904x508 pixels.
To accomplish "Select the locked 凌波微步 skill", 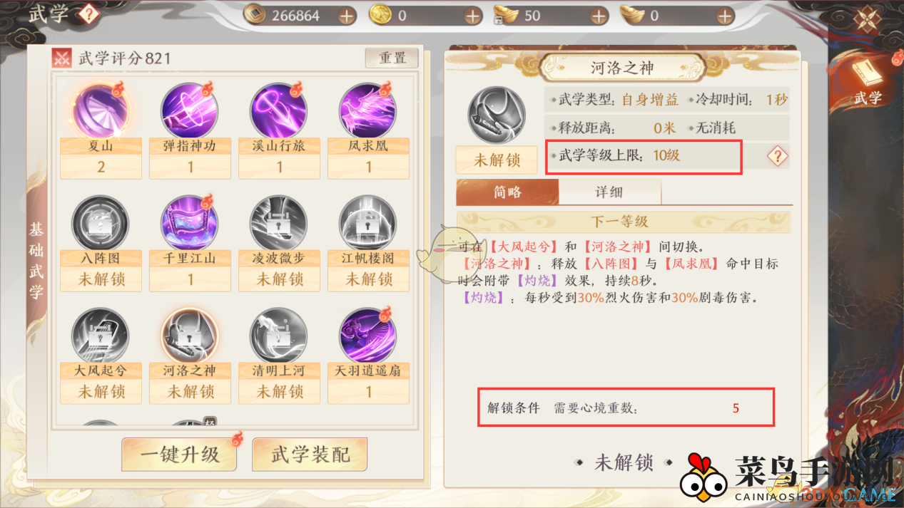I will [x=279, y=223].
